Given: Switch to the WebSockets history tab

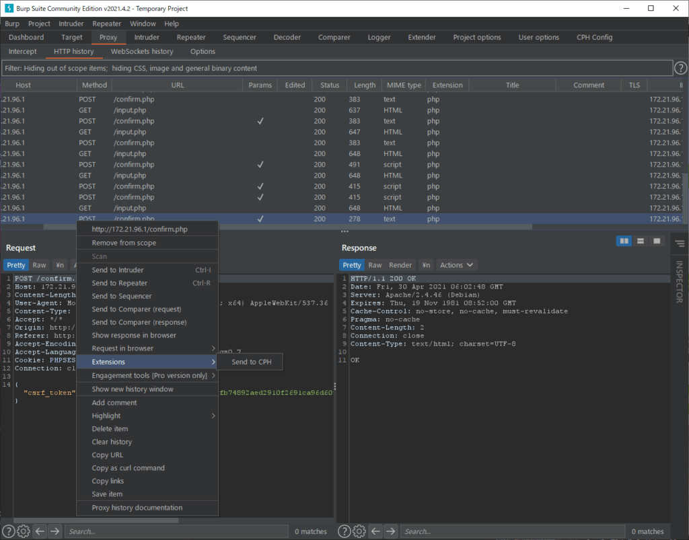Looking at the screenshot, I should (x=141, y=51).
